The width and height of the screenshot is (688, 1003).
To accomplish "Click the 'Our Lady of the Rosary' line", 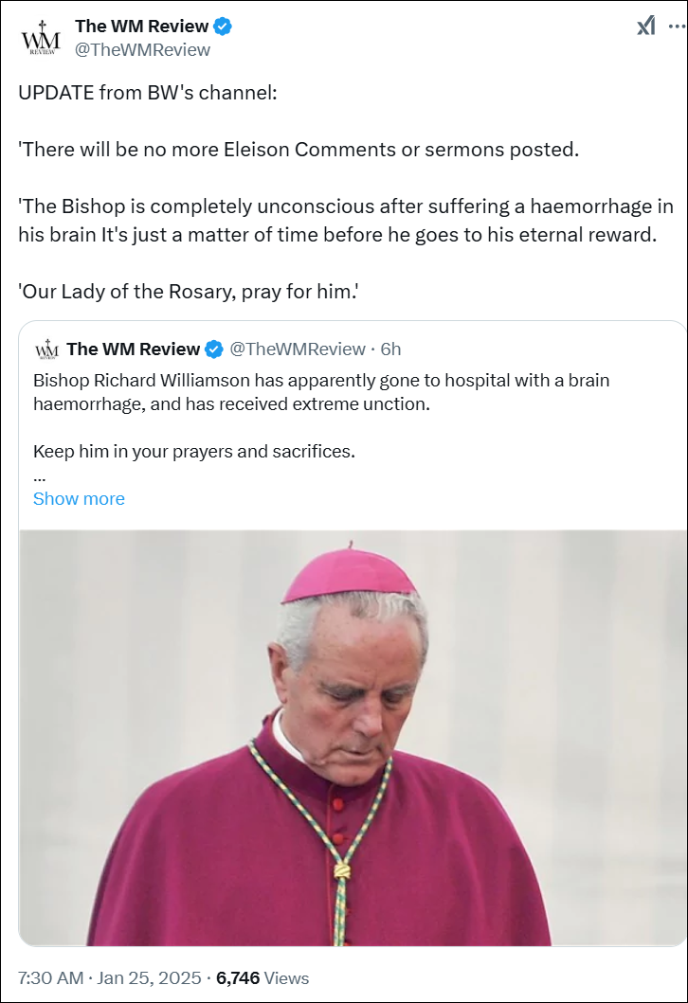I will pos(189,292).
